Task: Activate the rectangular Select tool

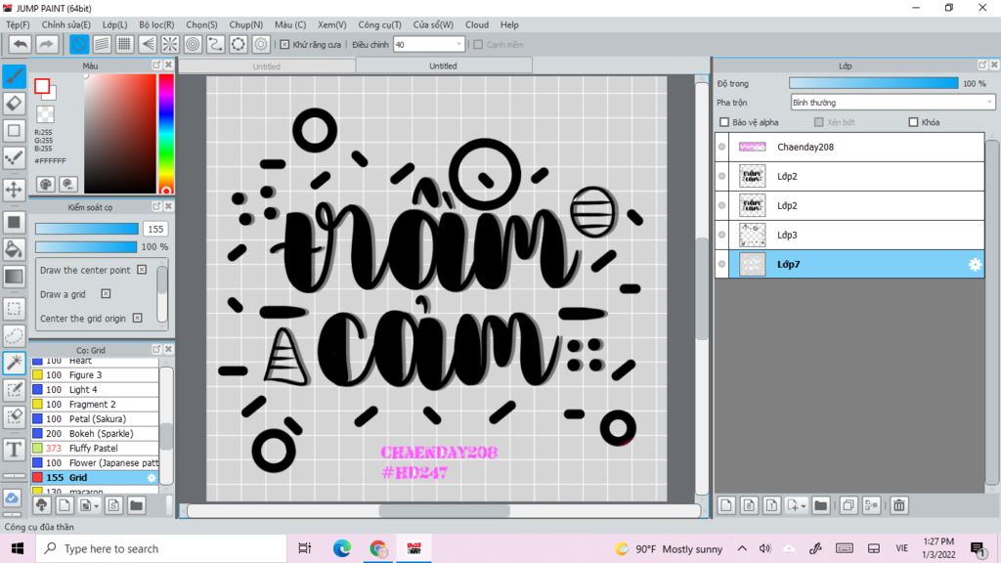Action: [14, 308]
